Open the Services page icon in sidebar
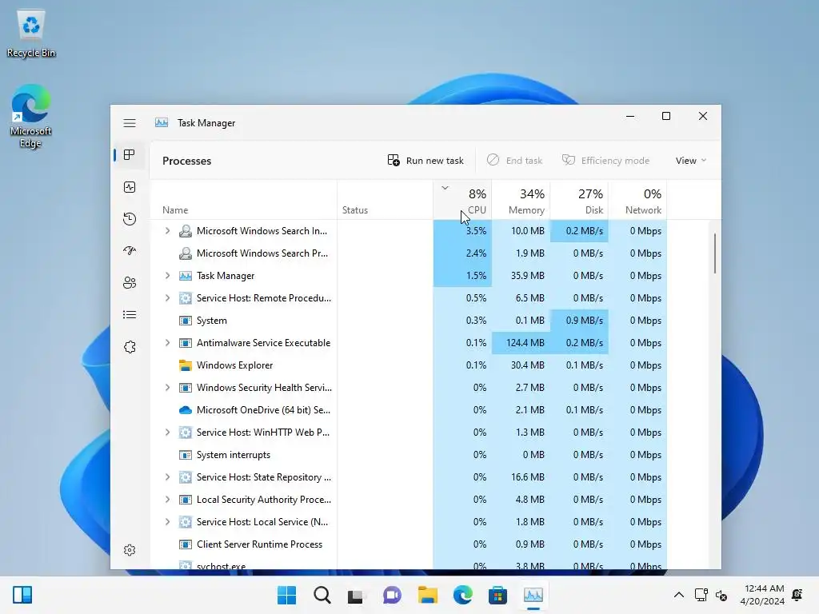Viewport: 819px width, 614px height. click(130, 347)
